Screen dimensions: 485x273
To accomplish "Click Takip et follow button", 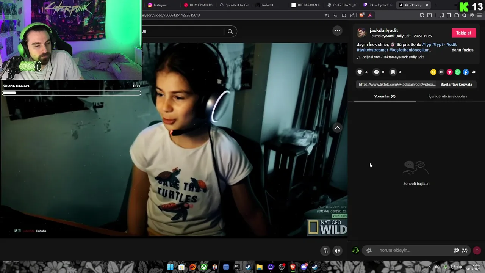I will (463, 33).
